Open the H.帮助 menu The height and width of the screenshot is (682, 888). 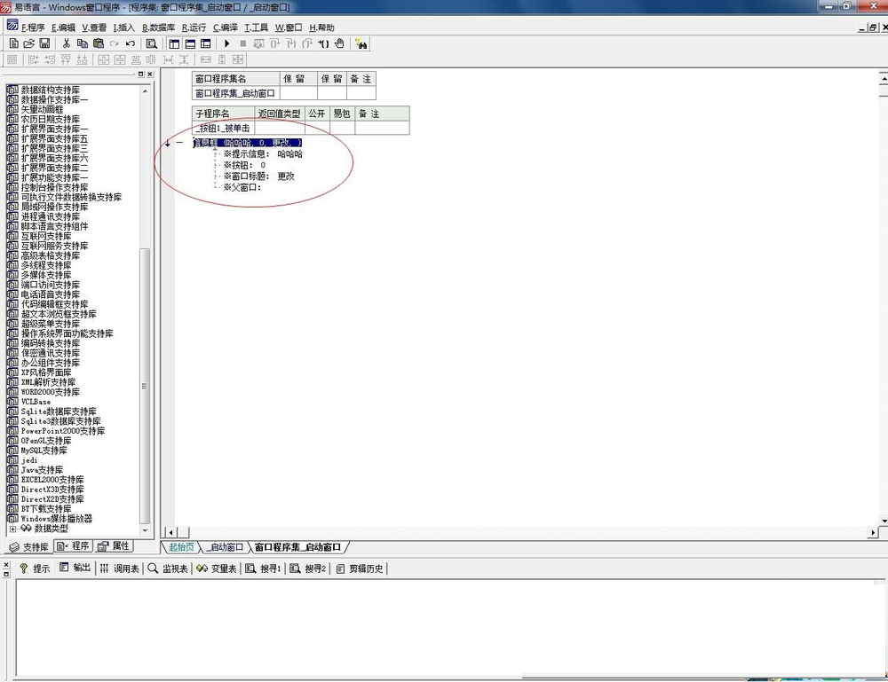321,27
